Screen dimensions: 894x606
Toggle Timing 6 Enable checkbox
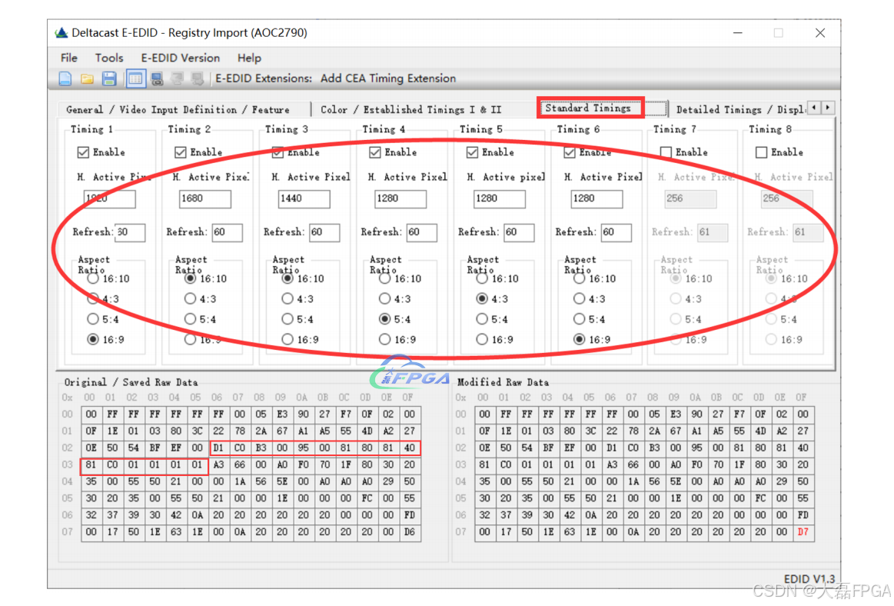pos(570,152)
